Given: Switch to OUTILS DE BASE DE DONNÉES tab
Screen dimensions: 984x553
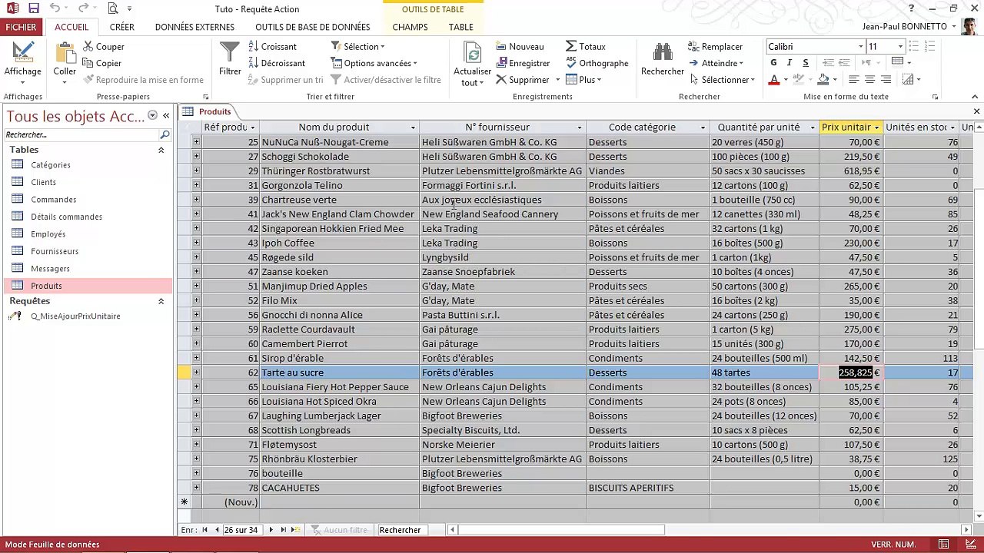Looking at the screenshot, I should pyautogui.click(x=313, y=27).
